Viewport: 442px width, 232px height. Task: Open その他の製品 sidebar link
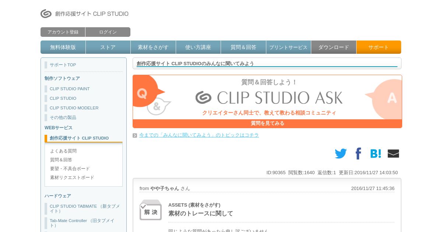[63, 117]
